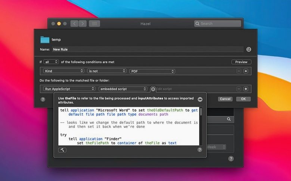Open the Week dropdown in background window

tap(216, 147)
